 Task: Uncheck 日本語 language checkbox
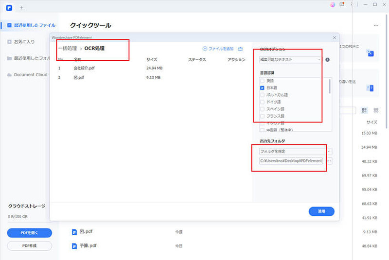point(262,88)
